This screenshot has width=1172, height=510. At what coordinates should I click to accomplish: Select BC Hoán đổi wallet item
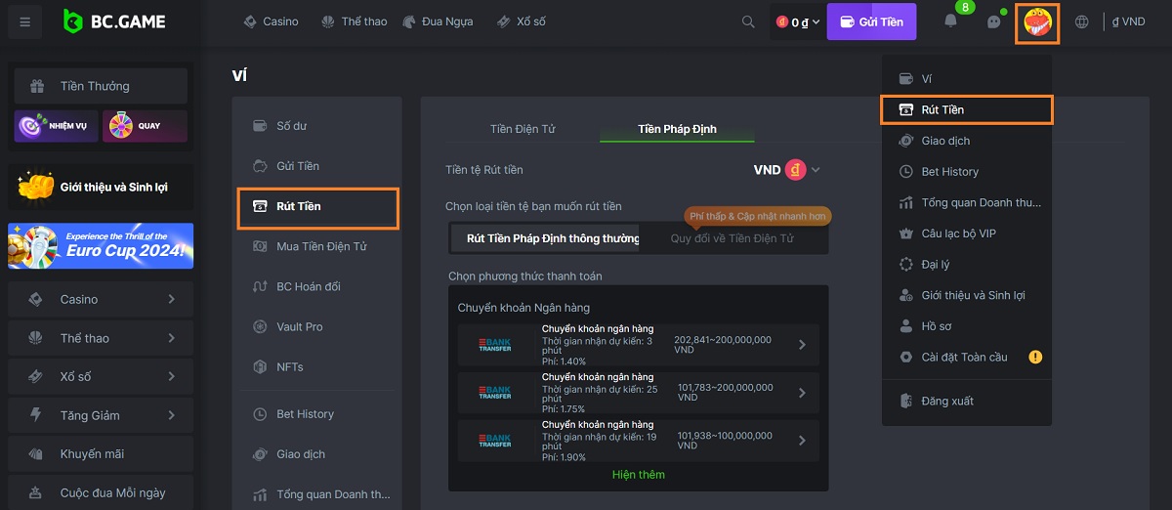coord(317,286)
